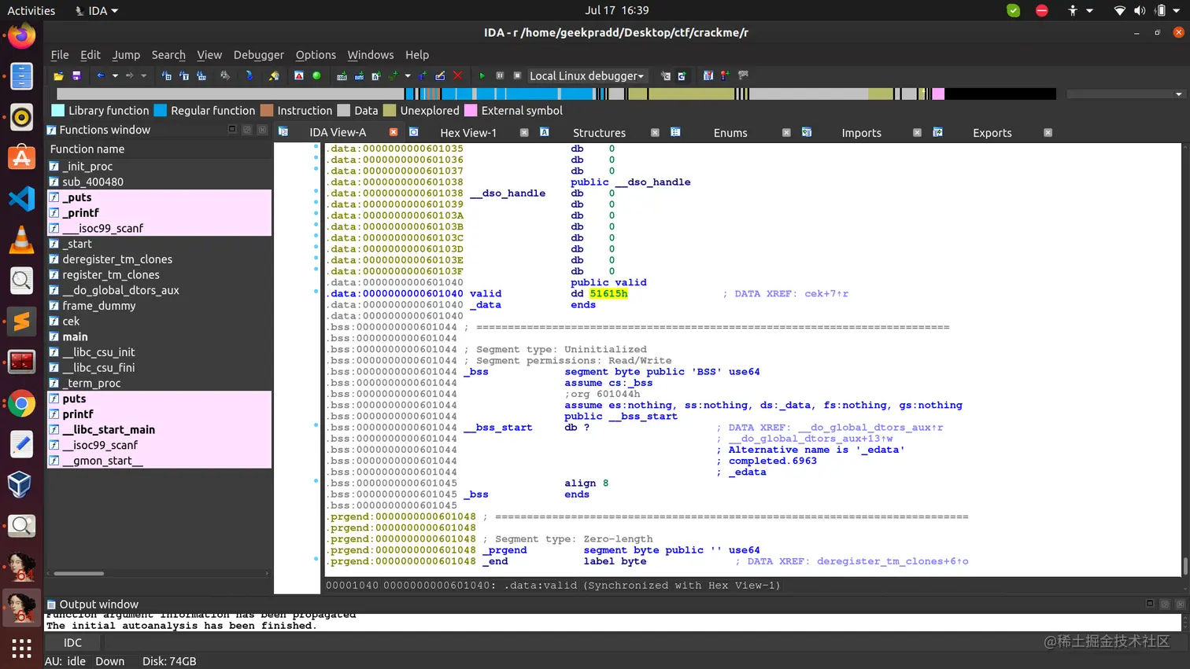Click the open file folder icon
The width and height of the screenshot is (1190, 669).
[x=58, y=76]
